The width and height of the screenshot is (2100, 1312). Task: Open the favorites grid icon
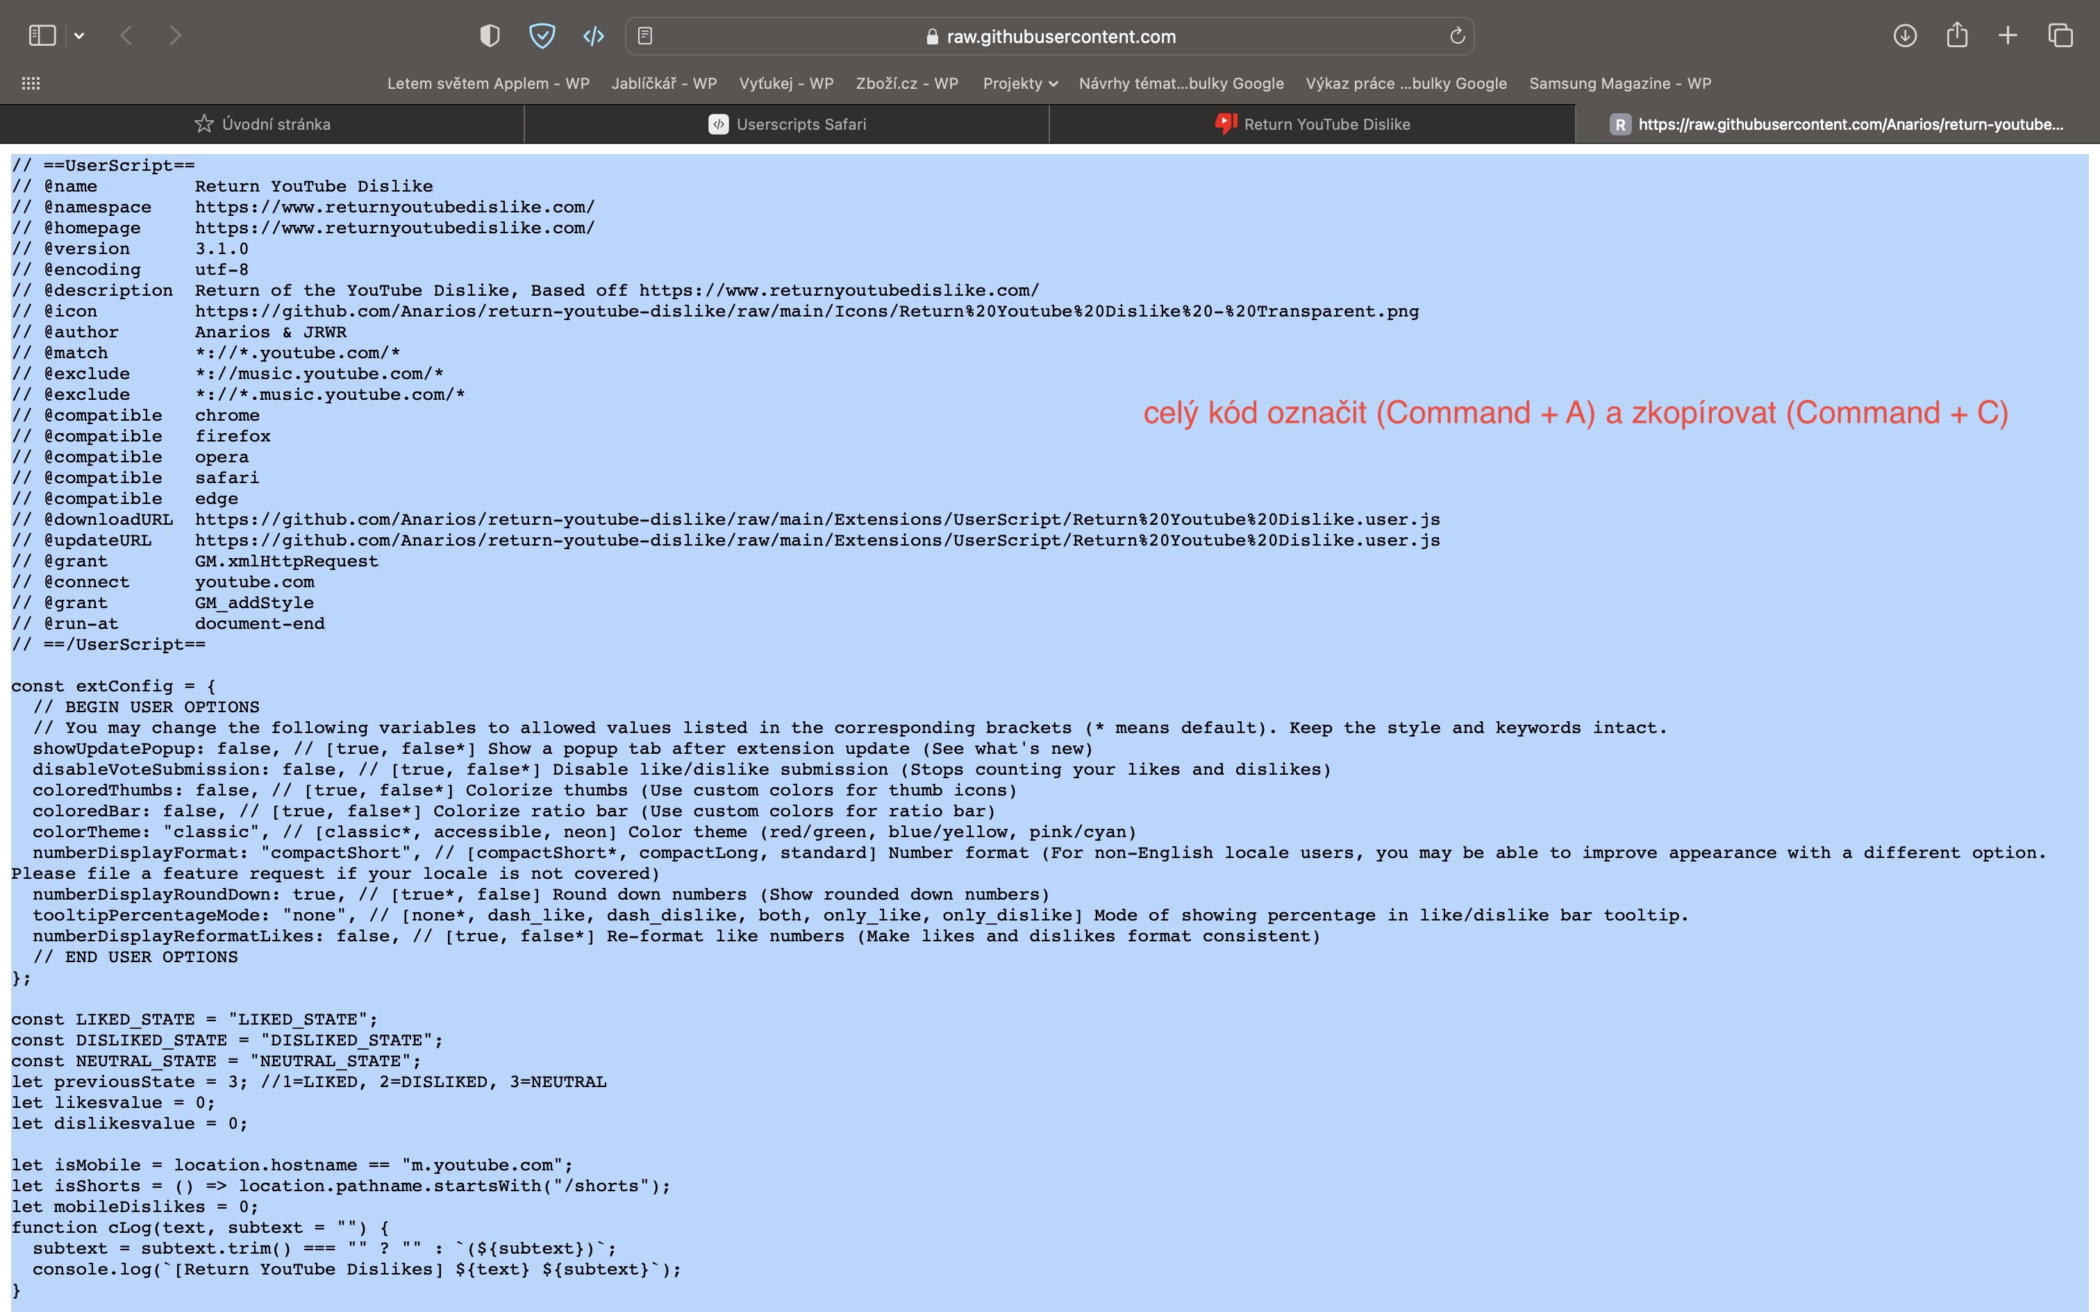(31, 83)
